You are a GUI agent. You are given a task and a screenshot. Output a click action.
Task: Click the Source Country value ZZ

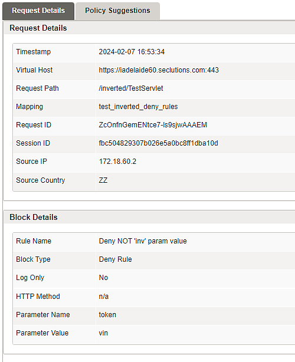[103, 180]
